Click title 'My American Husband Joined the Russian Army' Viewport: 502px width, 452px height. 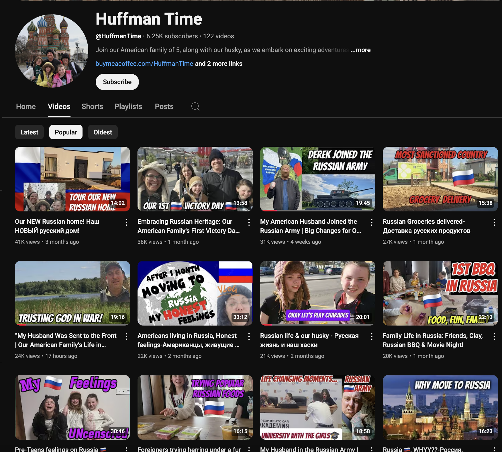click(x=311, y=226)
